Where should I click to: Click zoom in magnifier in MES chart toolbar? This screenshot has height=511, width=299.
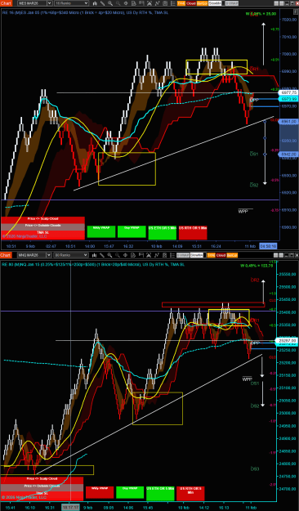tap(110, 3)
